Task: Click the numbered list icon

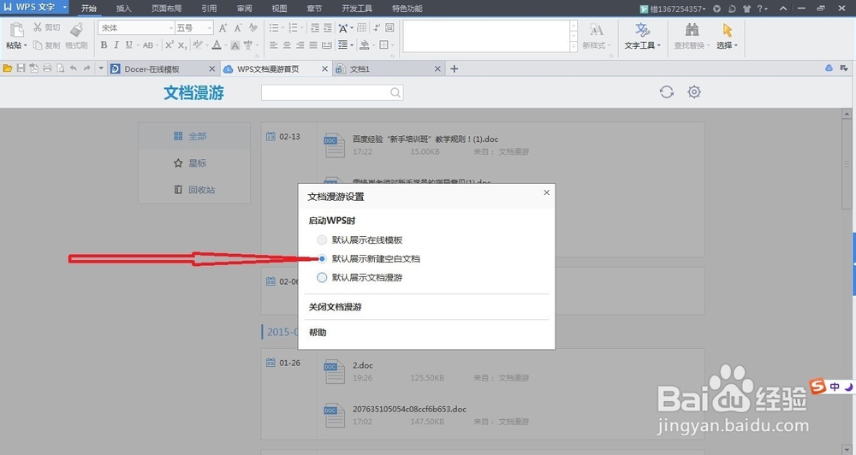Action: [293, 28]
